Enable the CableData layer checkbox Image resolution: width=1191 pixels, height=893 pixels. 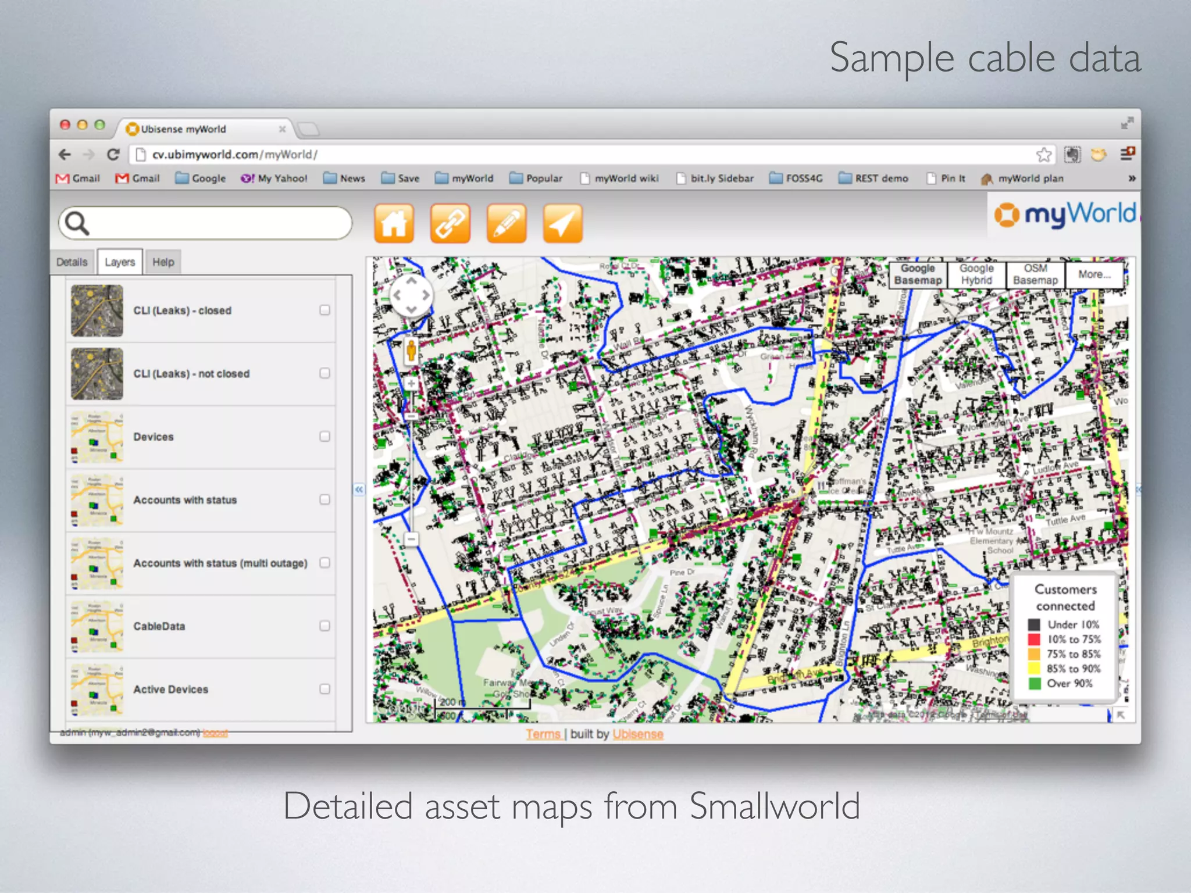(325, 626)
